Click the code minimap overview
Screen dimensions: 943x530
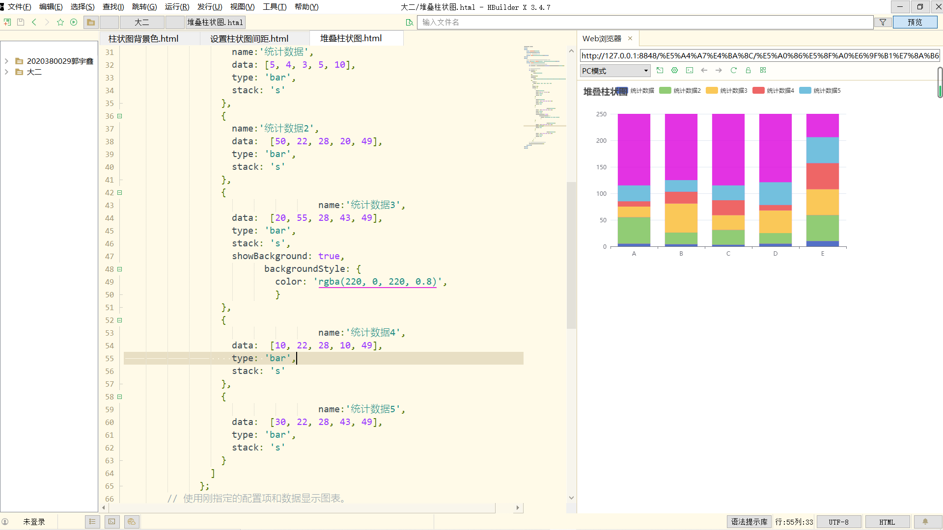pyautogui.click(x=545, y=97)
